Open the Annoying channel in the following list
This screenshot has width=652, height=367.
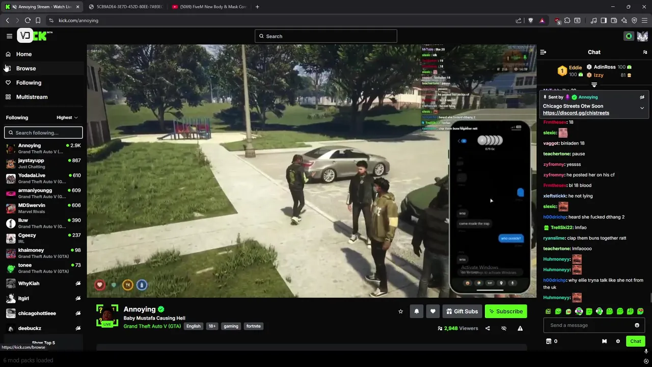(43, 148)
